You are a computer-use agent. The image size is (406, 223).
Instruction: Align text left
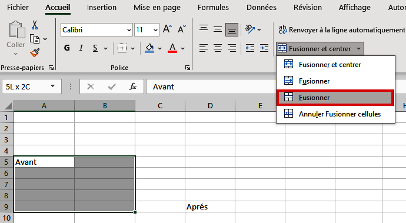tap(204, 48)
